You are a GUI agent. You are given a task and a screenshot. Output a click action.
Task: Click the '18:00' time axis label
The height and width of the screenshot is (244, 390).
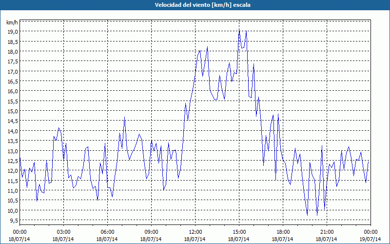[x=283, y=232]
